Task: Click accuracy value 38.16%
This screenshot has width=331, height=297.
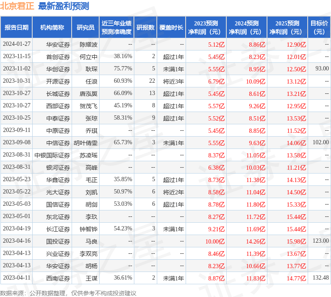Action: [123, 56]
